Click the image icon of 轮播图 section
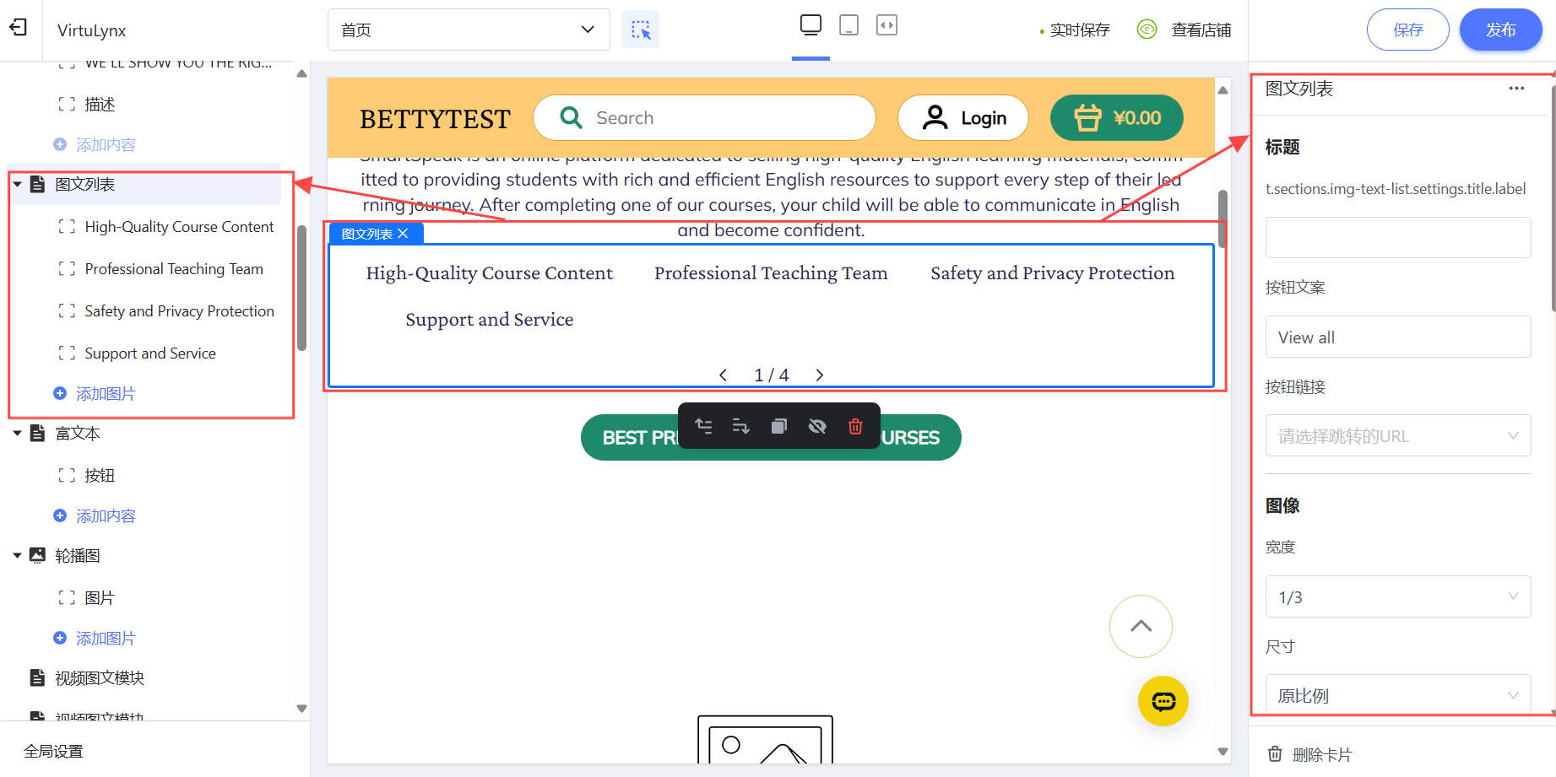 click(37, 555)
